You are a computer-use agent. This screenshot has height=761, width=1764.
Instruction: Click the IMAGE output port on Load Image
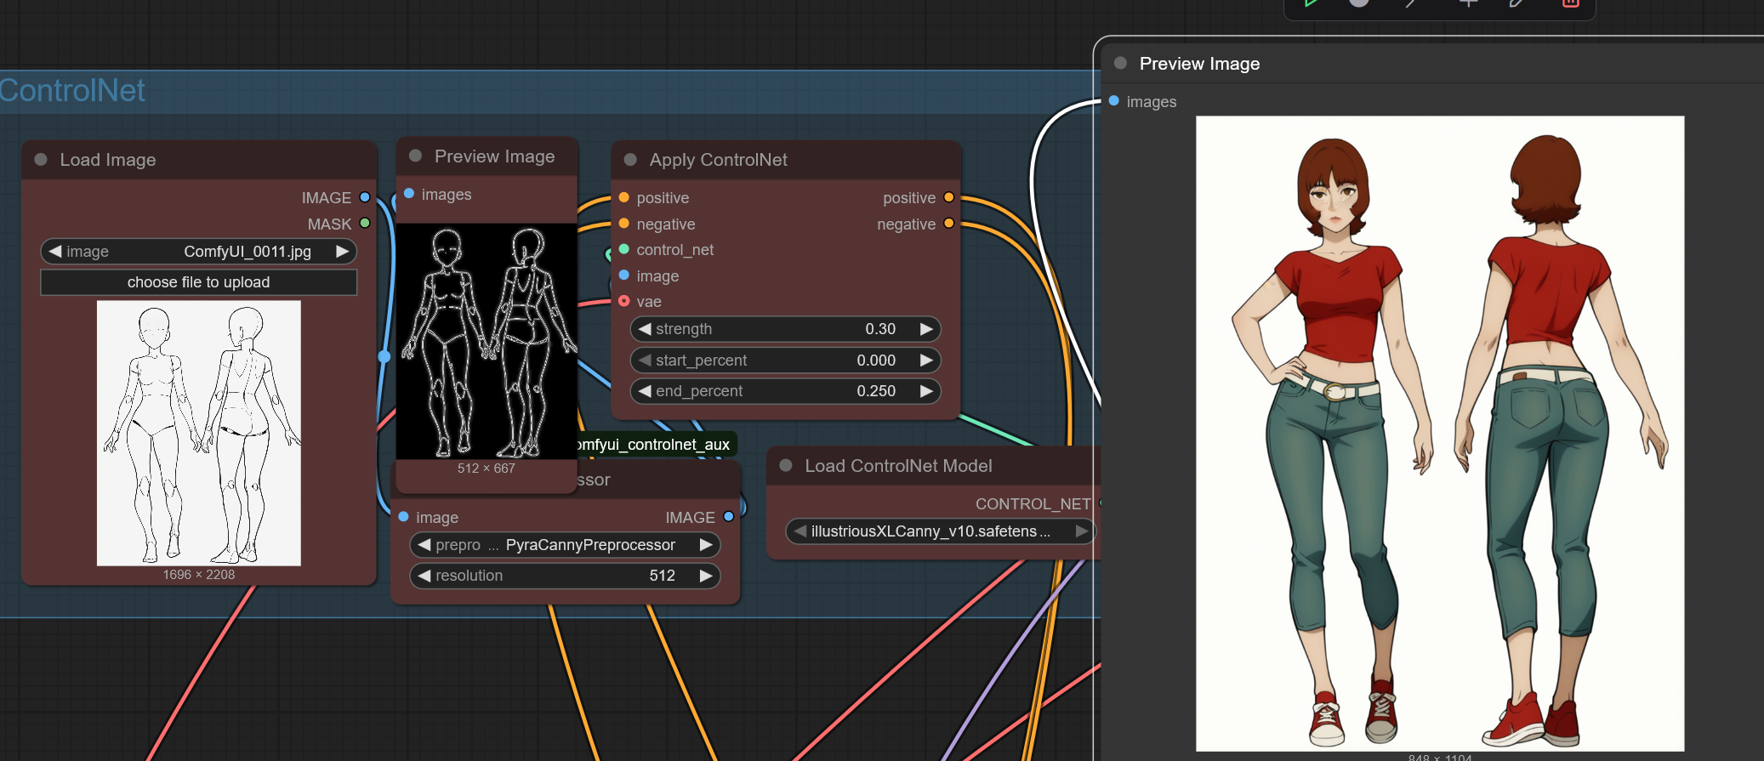[x=365, y=197]
